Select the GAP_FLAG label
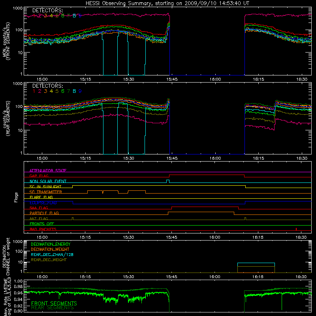 [x=39, y=176]
